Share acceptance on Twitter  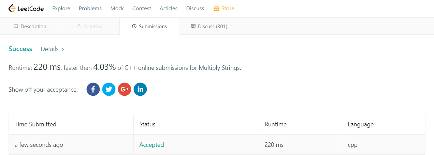tap(109, 90)
